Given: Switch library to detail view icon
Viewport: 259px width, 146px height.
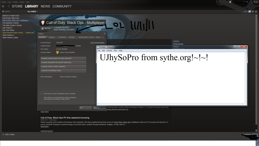Looking at the screenshot, I should coord(249,12).
